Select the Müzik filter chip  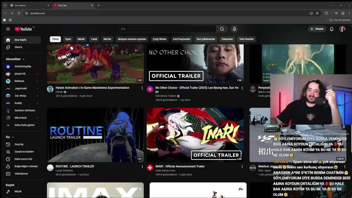81,39
